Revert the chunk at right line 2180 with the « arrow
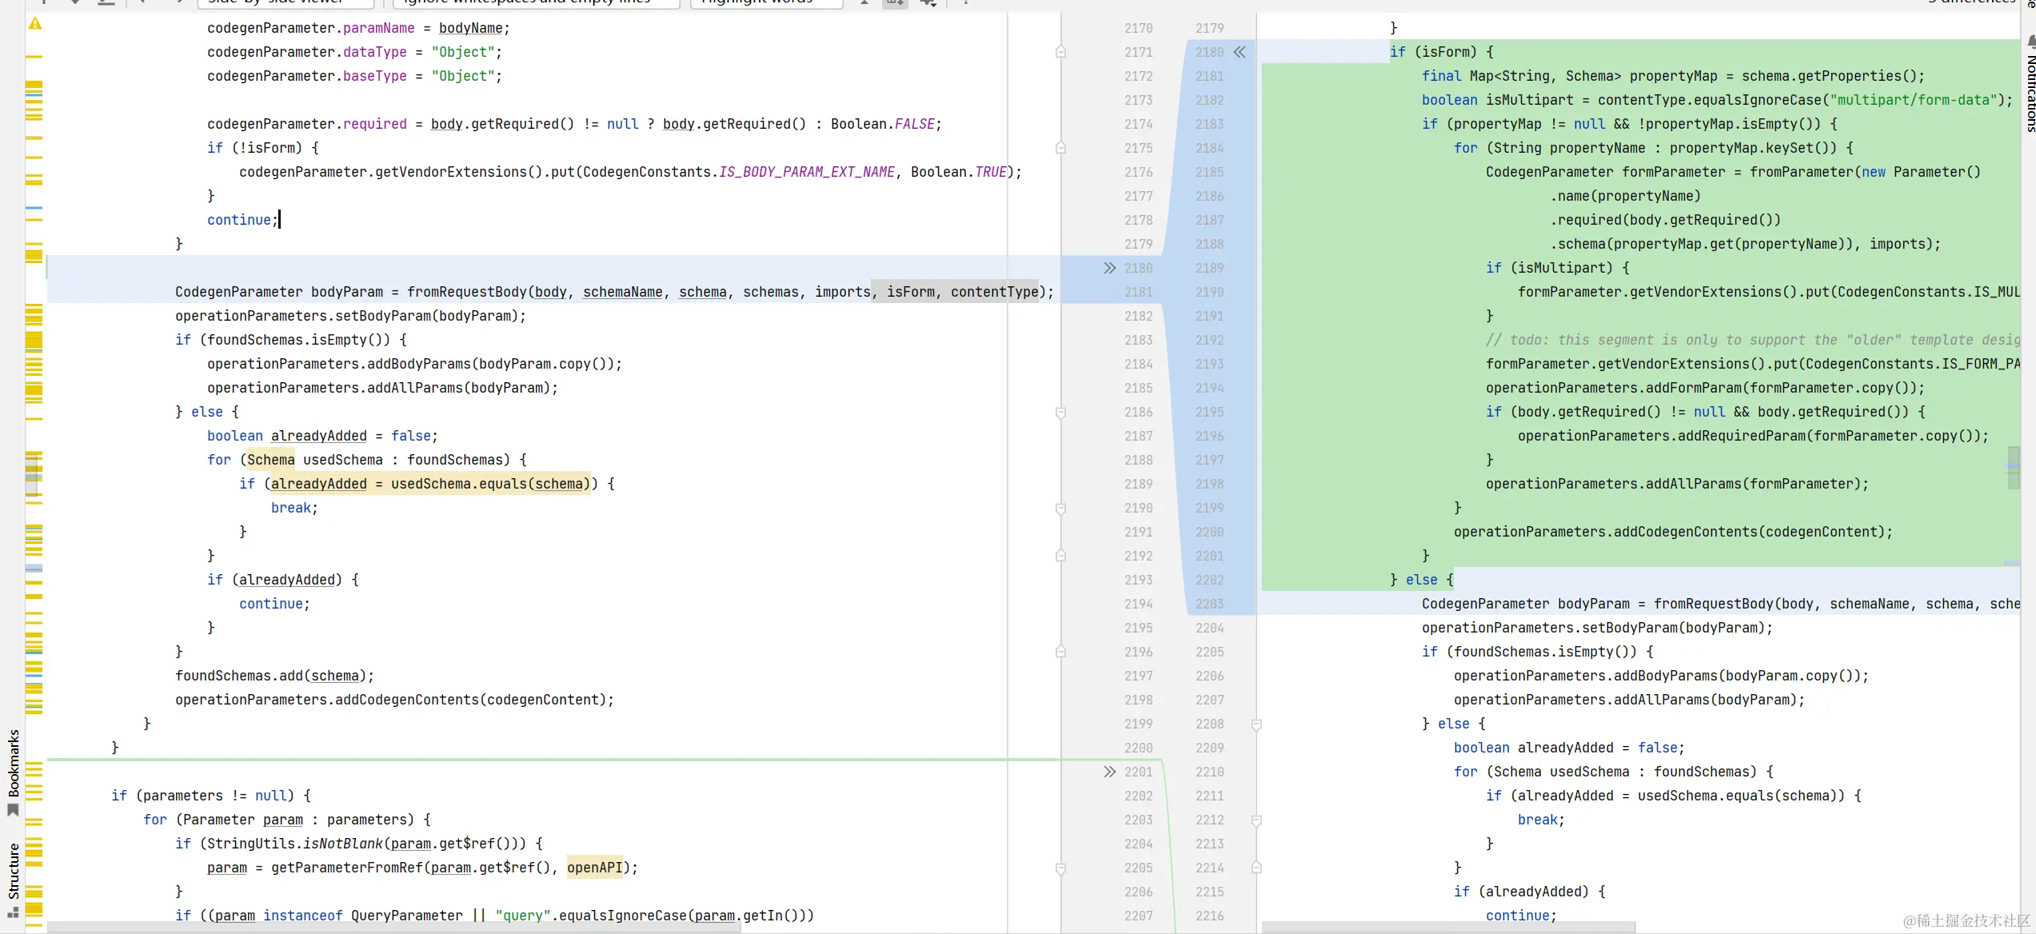The width and height of the screenshot is (2036, 934). tap(1240, 52)
